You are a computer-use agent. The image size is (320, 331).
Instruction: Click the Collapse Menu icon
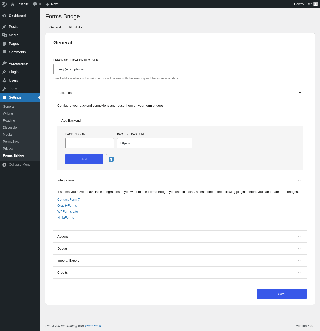point(4,165)
